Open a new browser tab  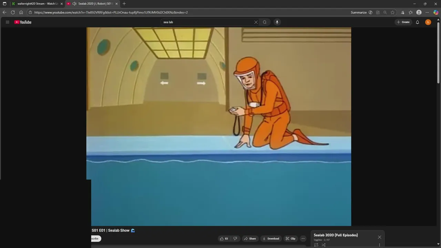124,4
